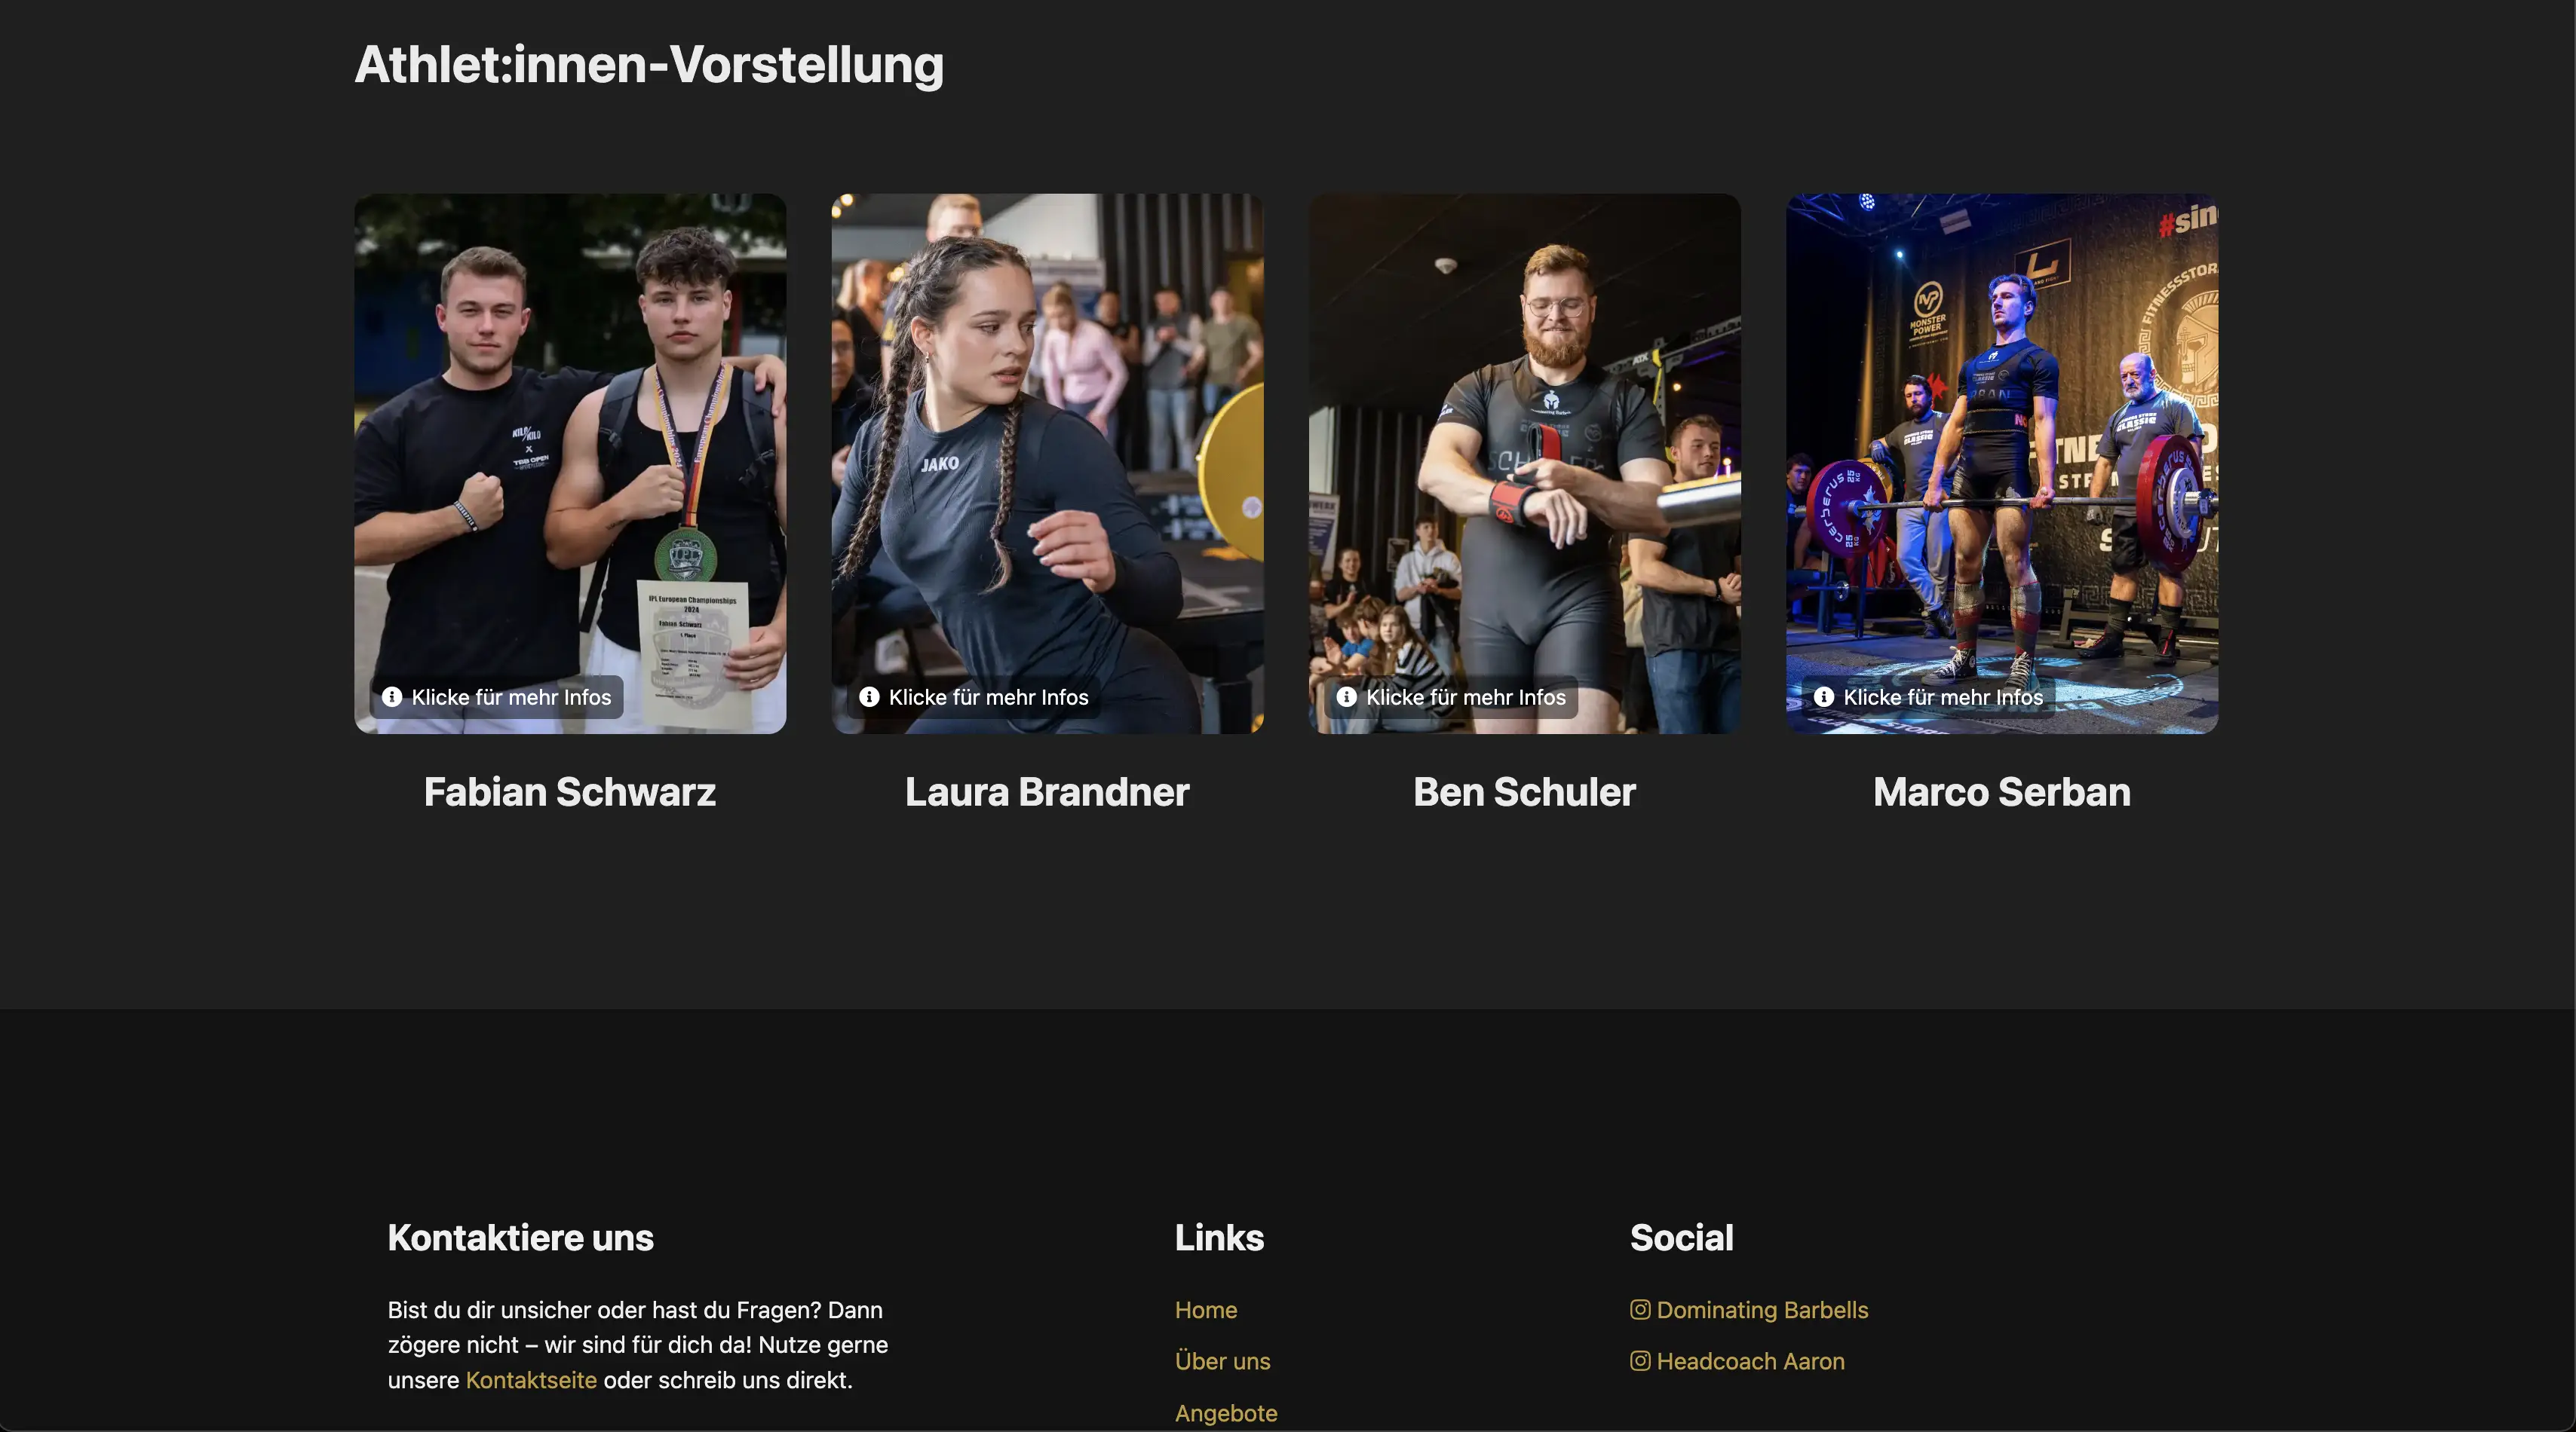Open Fabian Schwarz athlete photo card

(570, 464)
